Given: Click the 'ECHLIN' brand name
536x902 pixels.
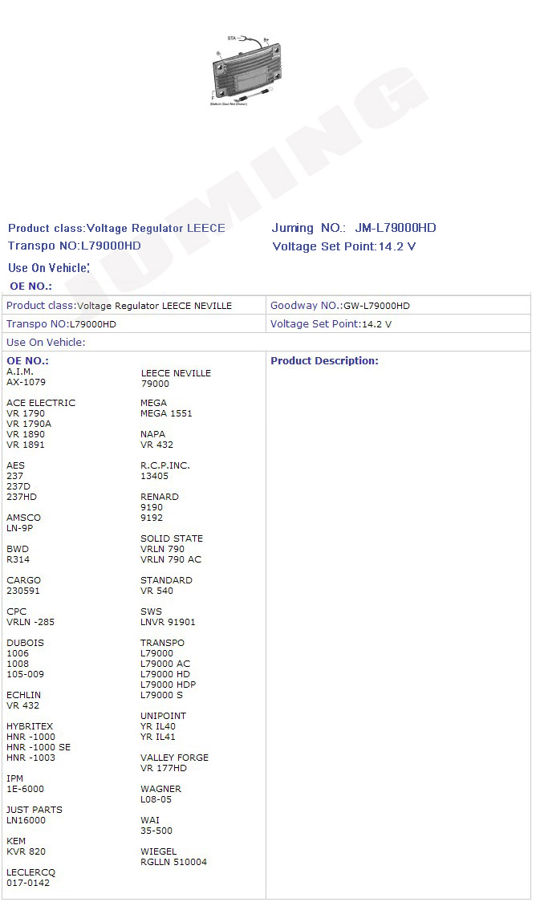Looking at the screenshot, I should pos(23,695).
